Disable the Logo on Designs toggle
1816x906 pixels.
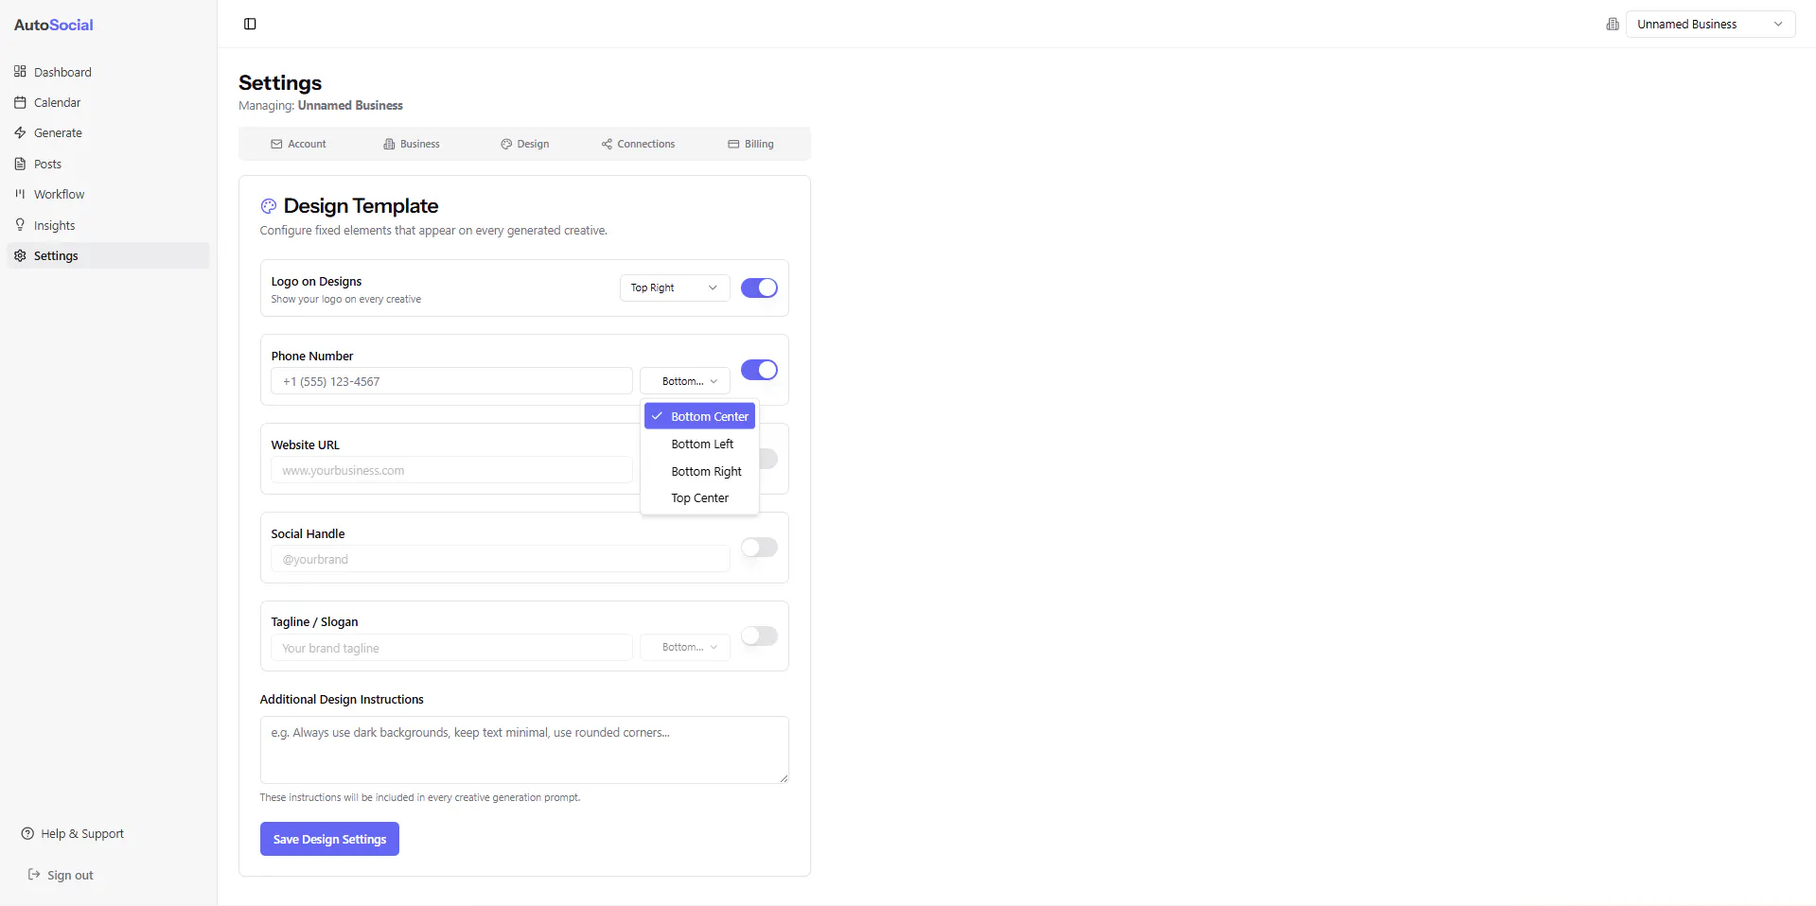[759, 287]
